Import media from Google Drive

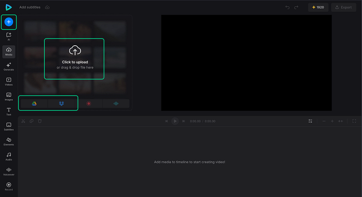click(34, 103)
